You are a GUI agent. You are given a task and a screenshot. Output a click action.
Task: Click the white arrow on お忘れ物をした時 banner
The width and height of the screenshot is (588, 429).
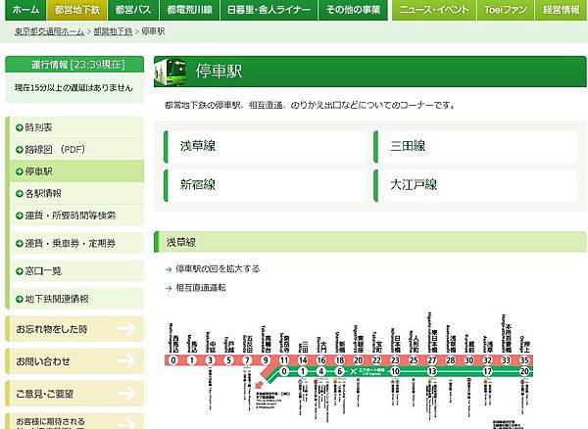[126, 328]
